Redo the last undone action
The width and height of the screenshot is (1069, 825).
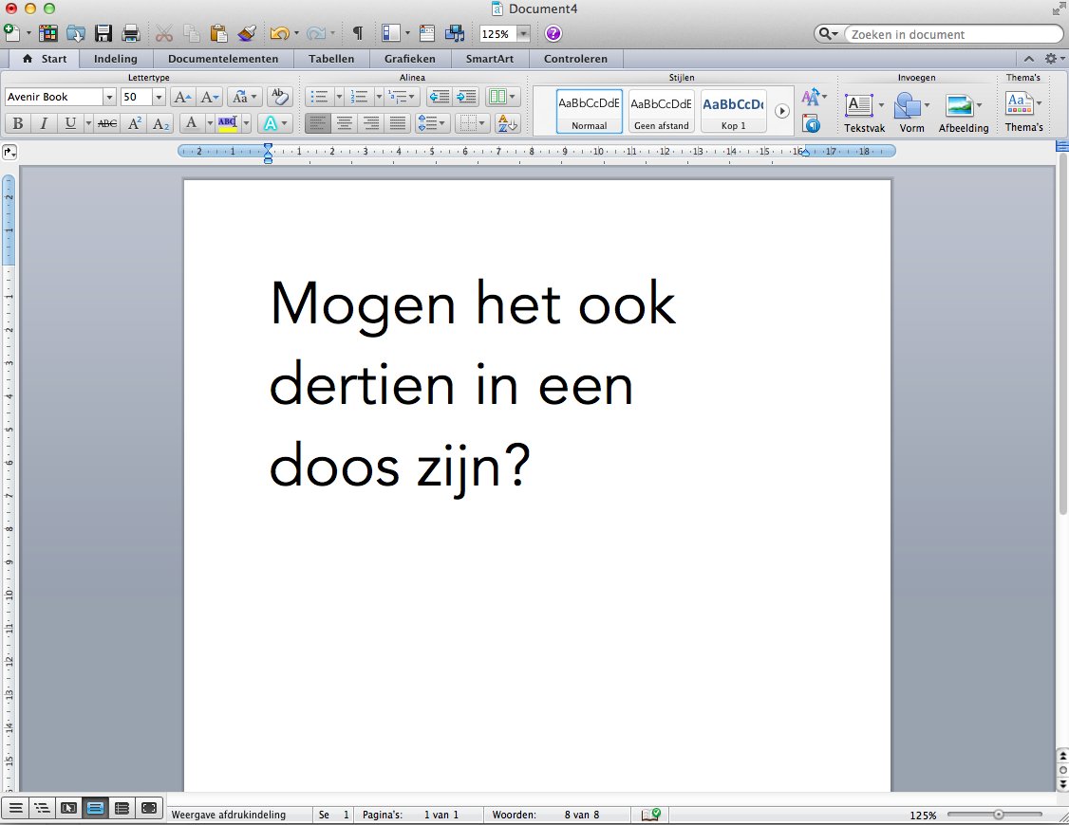pyautogui.click(x=315, y=32)
